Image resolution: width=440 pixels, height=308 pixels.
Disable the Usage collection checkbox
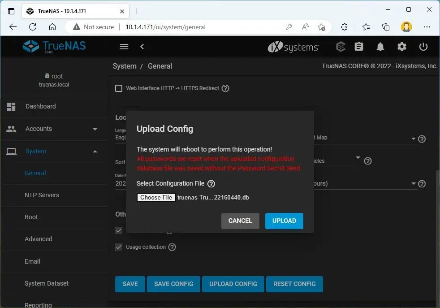click(119, 247)
